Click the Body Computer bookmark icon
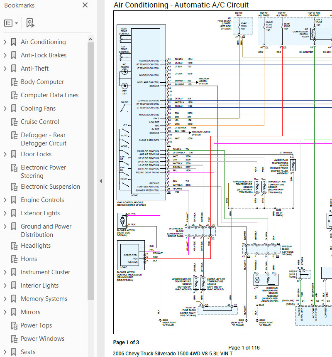332x357 pixels. [14, 82]
